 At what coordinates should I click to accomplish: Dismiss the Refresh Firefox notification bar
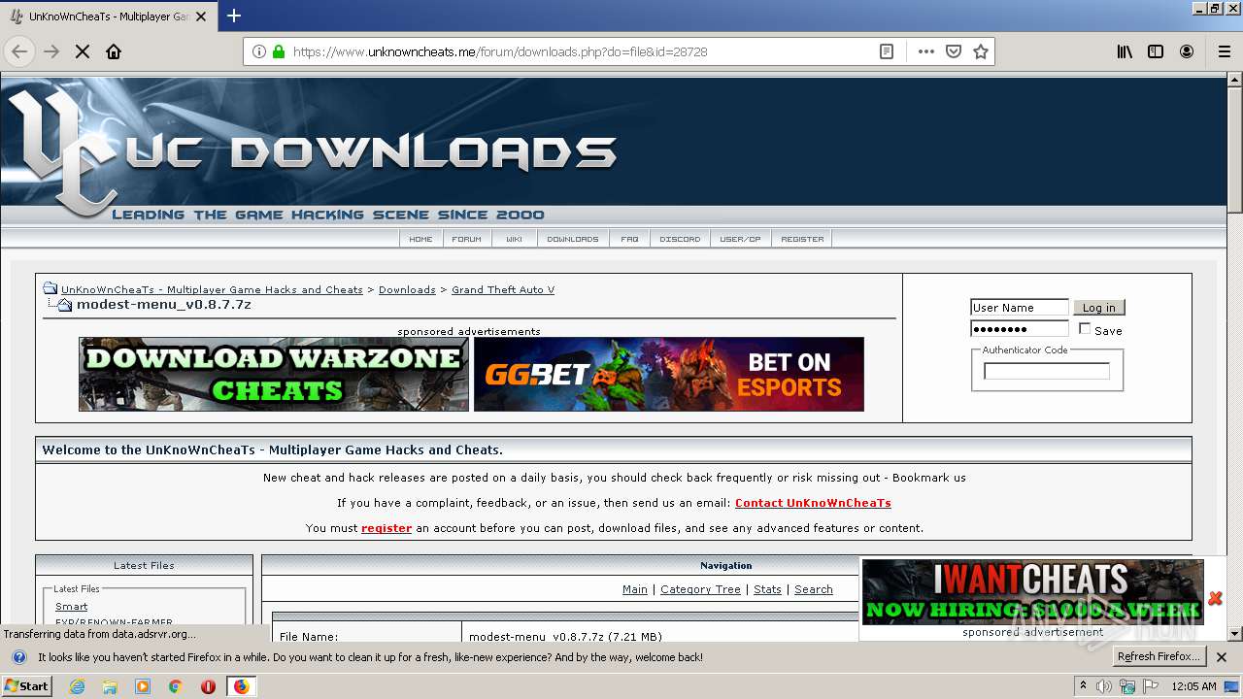click(x=1222, y=657)
